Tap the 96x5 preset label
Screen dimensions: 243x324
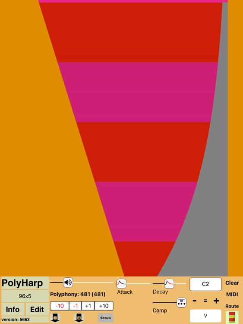tap(25, 296)
